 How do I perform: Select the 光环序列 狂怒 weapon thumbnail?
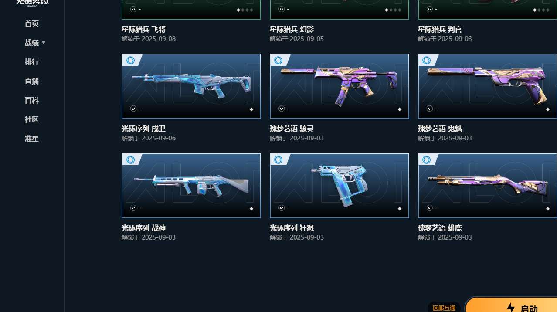pyautogui.click(x=340, y=186)
